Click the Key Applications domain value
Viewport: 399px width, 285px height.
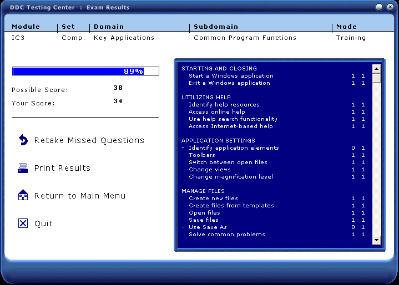(x=124, y=38)
